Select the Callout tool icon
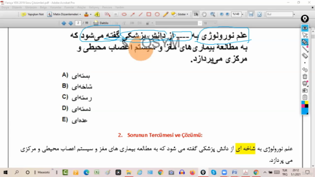Screen dimensions: 315x177 click(x=107, y=14)
